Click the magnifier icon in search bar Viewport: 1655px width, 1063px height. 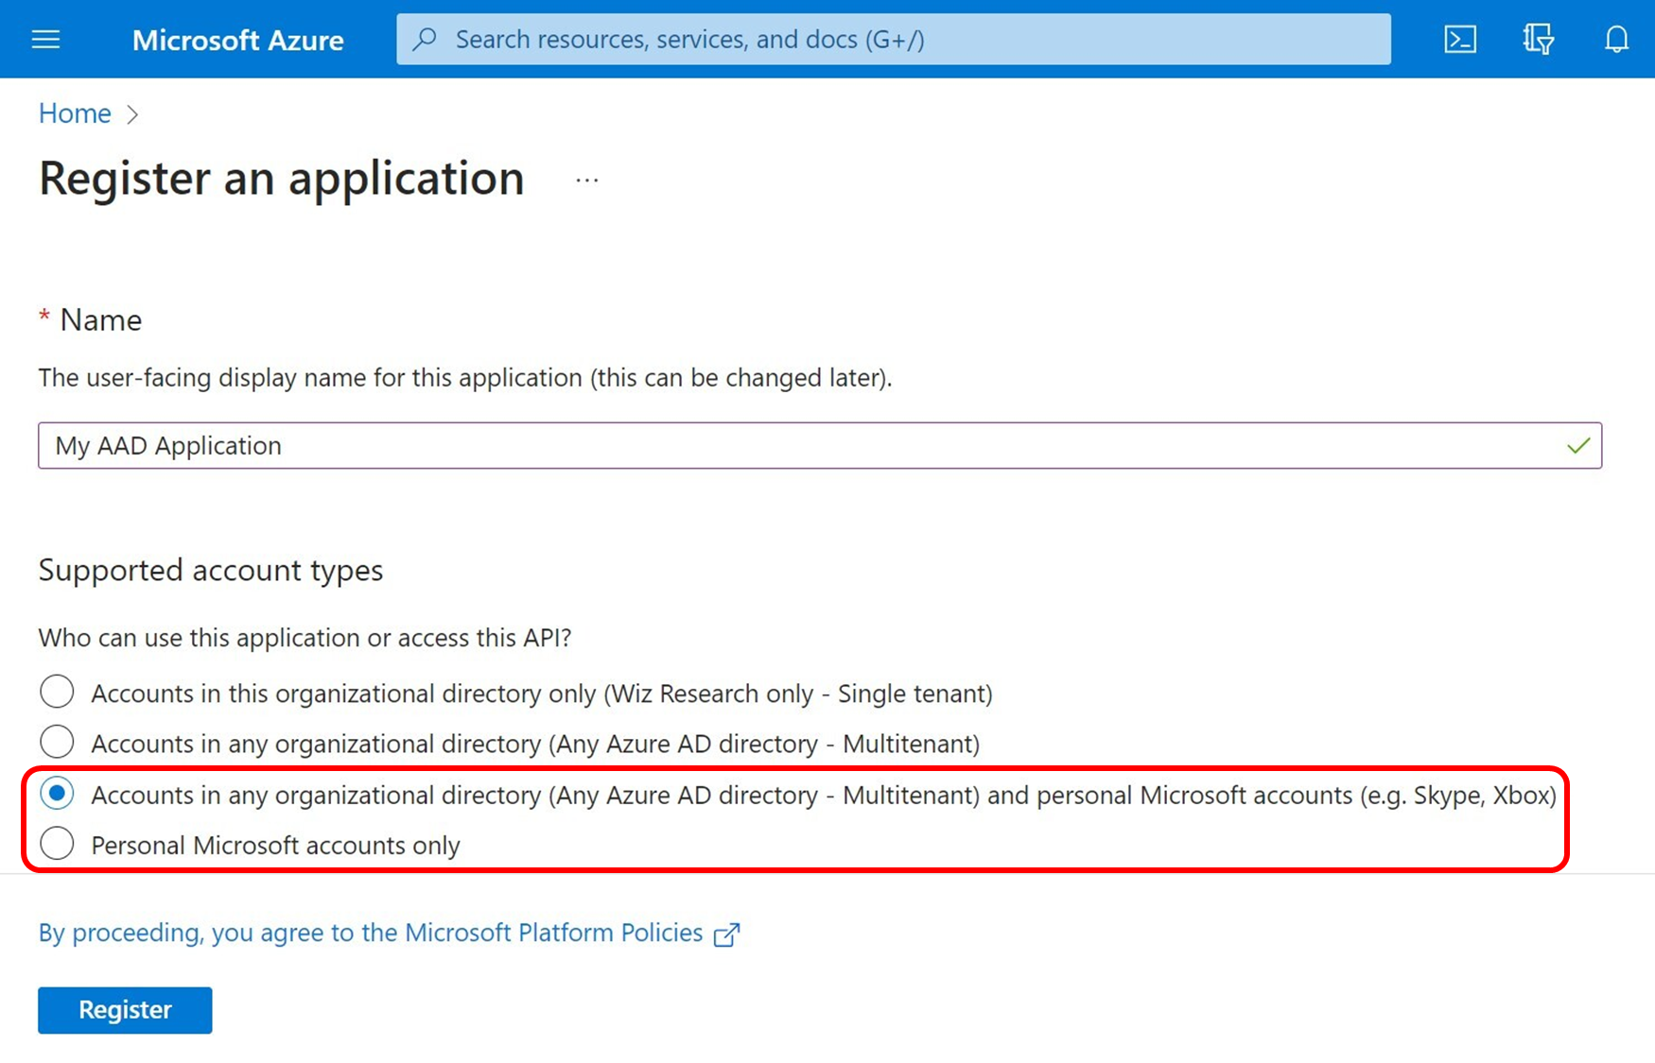coord(426,39)
